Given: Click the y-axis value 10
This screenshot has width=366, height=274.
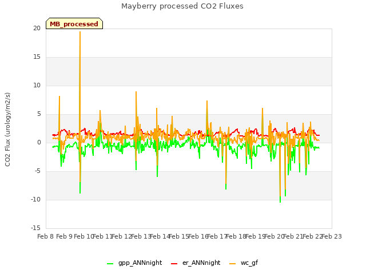Looking at the screenshot, I should (37, 85).
